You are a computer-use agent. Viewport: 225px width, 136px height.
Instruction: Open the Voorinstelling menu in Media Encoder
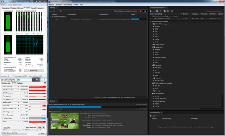(x=68, y=5)
